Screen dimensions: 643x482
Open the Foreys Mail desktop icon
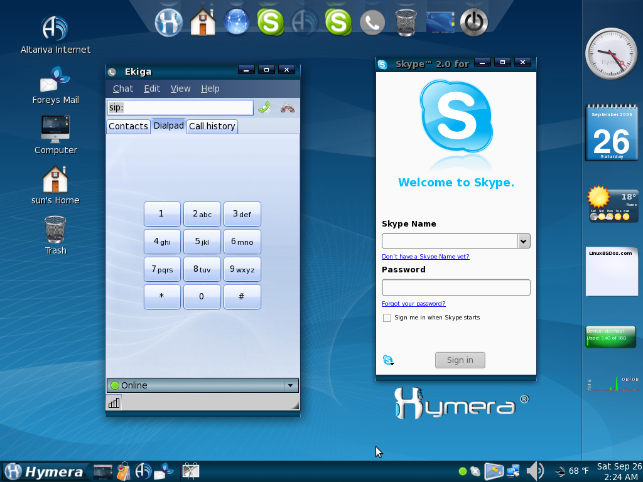[x=55, y=85]
